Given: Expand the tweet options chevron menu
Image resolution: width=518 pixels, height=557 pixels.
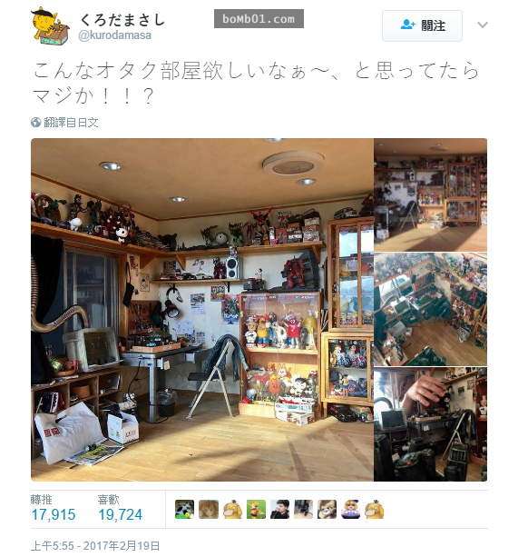Looking at the screenshot, I should click(483, 25).
